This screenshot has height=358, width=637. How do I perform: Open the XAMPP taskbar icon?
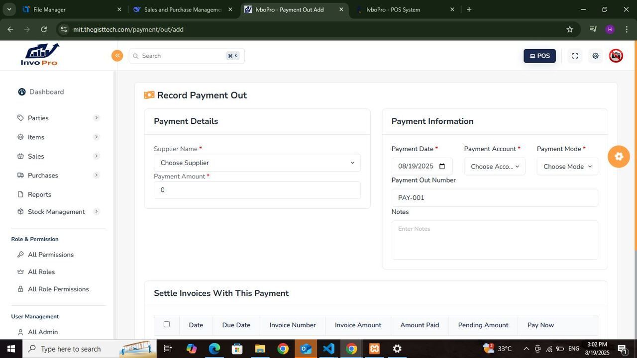[x=374, y=349]
